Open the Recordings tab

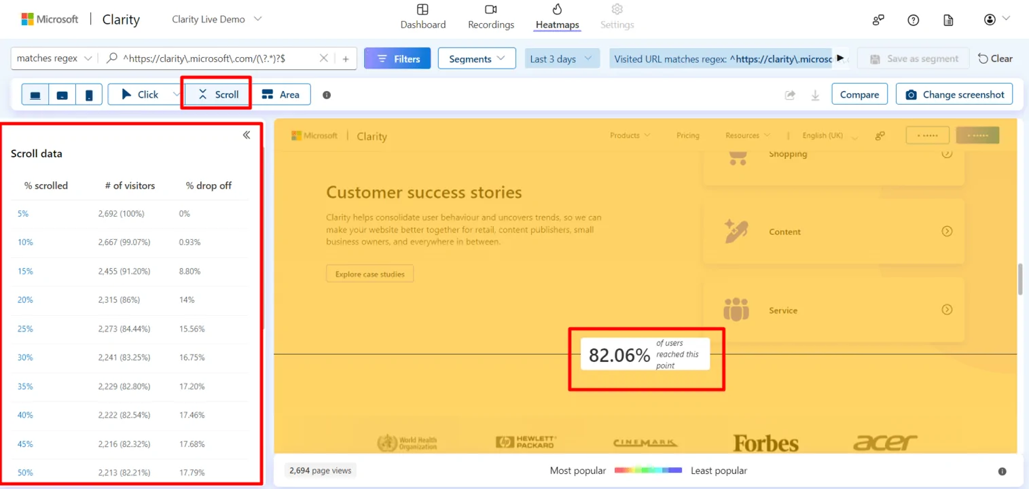click(x=491, y=17)
